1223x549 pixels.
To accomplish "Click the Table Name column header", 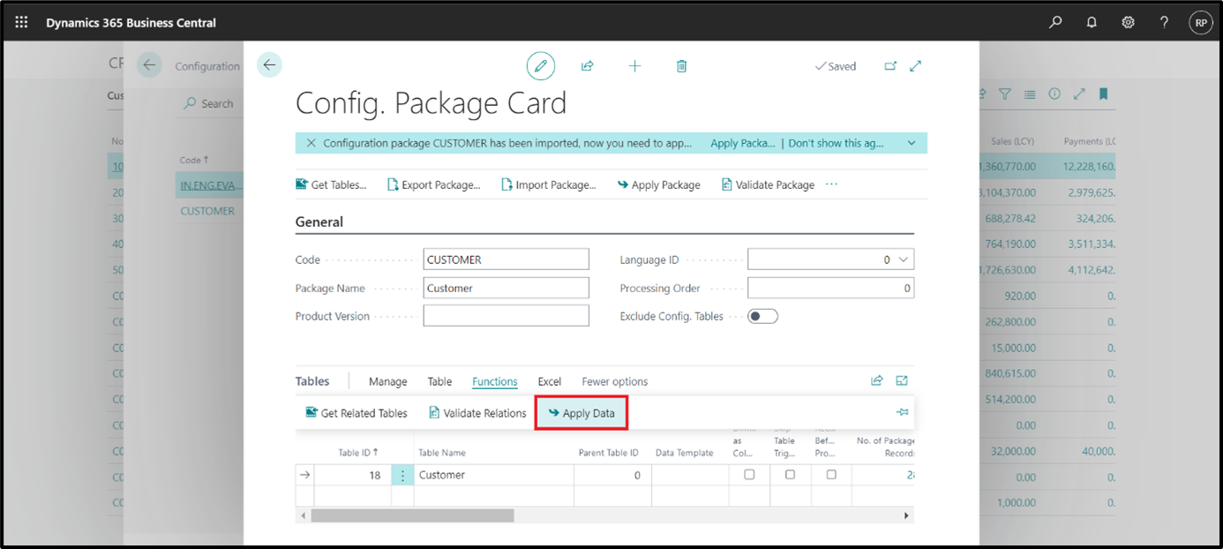I will 442,453.
